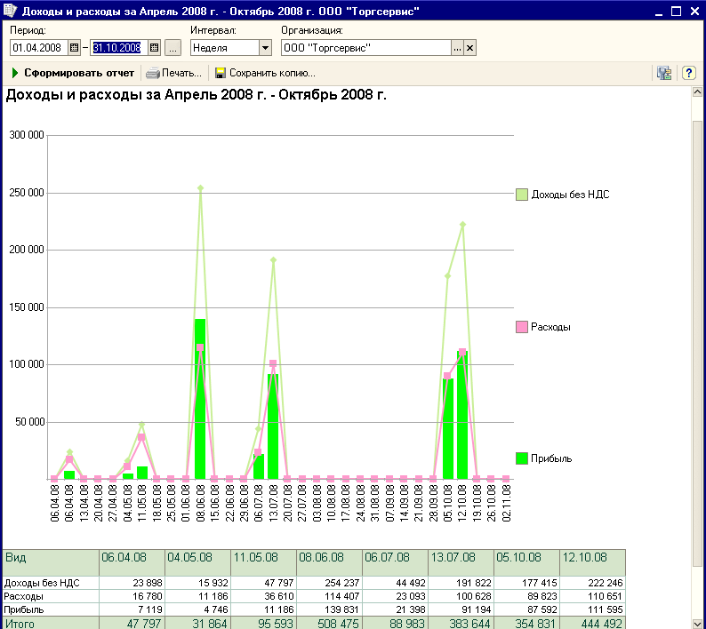This screenshot has height=629, width=706.
Task: Click the period selection ellipsis button
Action: [x=172, y=48]
